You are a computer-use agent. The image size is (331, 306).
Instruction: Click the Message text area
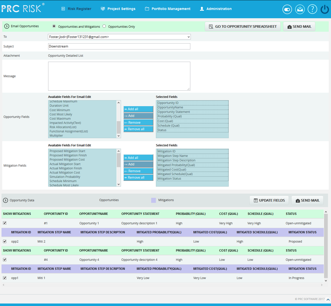[x=119, y=76]
